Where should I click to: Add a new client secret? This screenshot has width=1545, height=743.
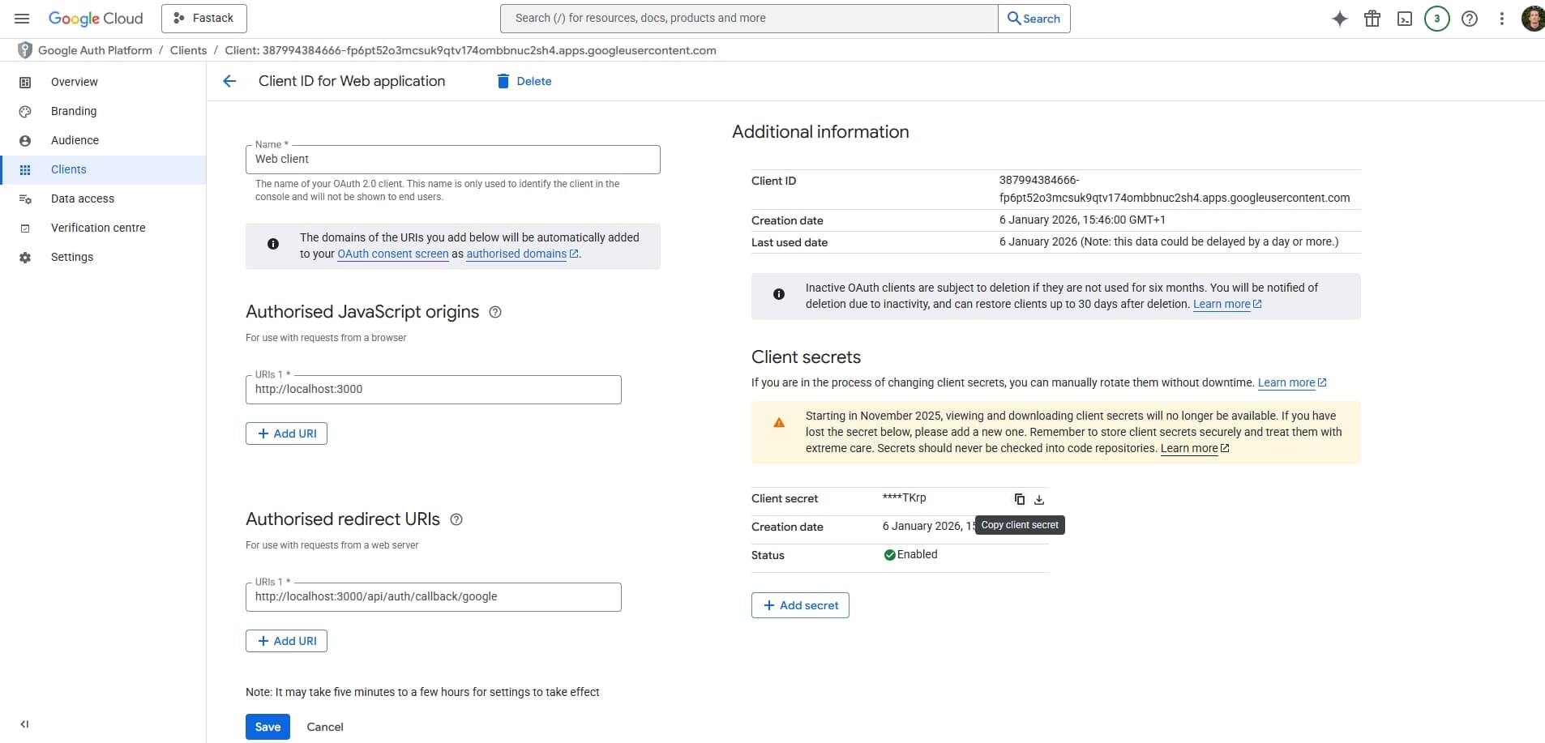tap(800, 605)
